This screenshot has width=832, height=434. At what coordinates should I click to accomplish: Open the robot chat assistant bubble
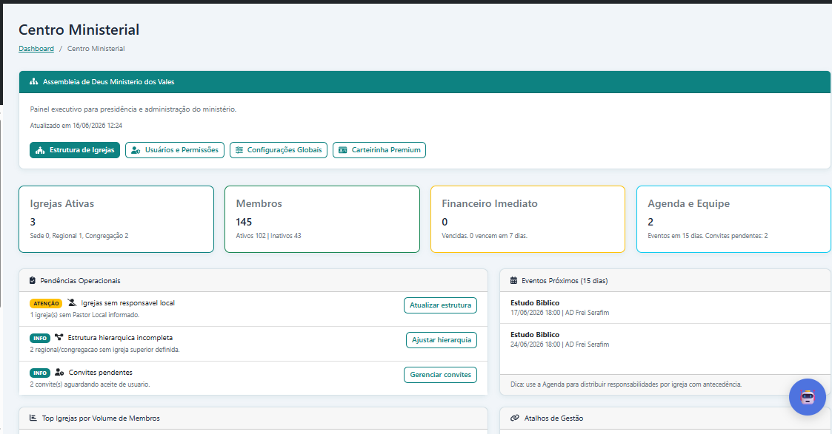(x=807, y=397)
